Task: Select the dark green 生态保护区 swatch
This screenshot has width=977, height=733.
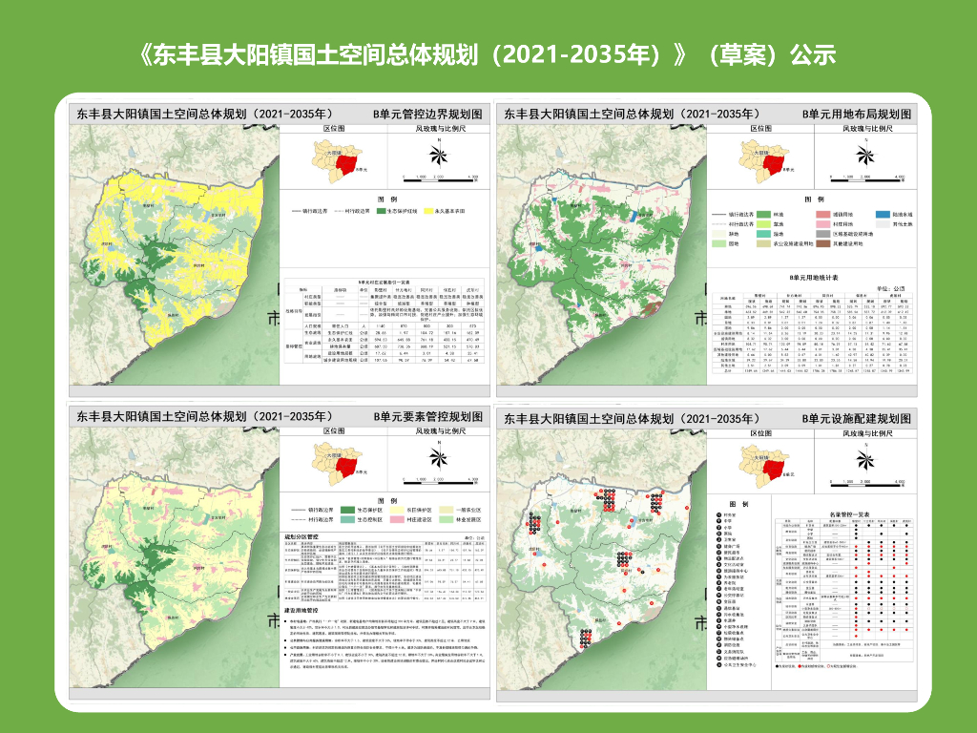Action: pos(347,510)
